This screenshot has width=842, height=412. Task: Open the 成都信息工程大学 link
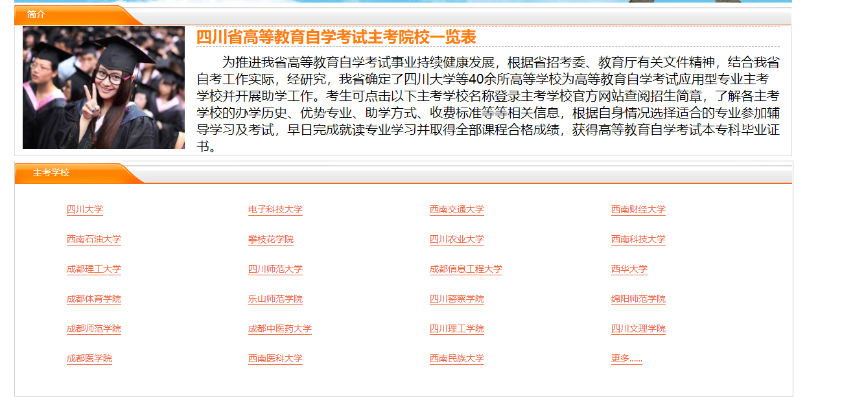coord(466,269)
